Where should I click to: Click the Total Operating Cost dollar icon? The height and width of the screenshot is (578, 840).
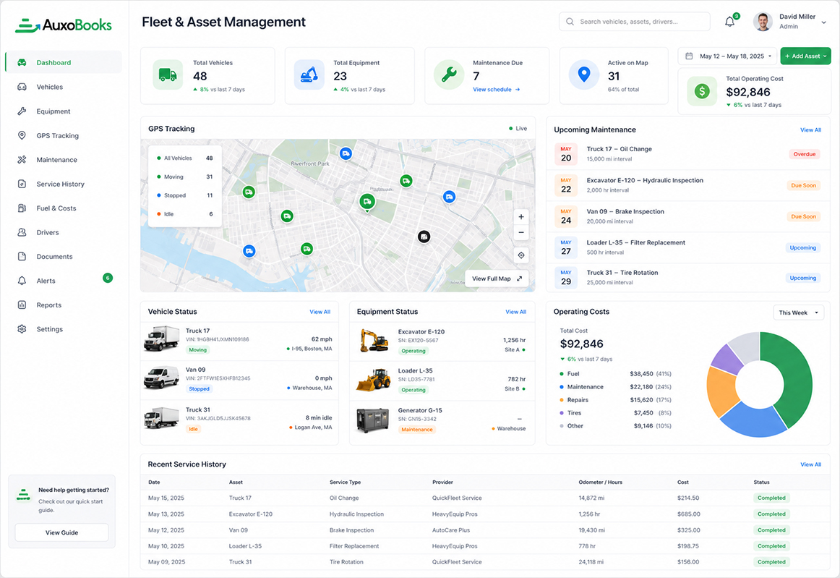click(x=702, y=91)
